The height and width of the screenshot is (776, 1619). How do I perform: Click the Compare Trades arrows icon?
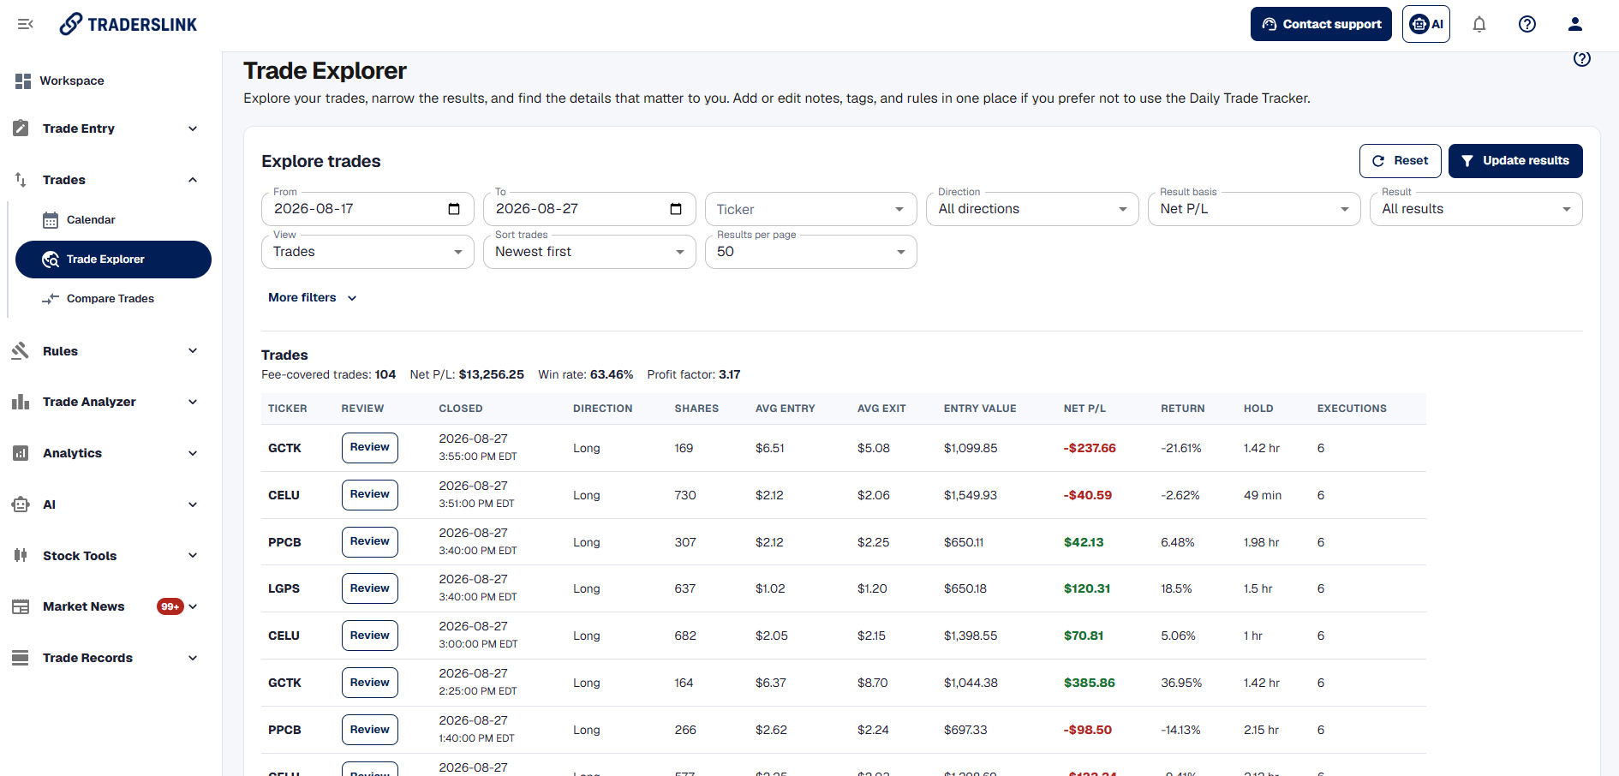(51, 299)
